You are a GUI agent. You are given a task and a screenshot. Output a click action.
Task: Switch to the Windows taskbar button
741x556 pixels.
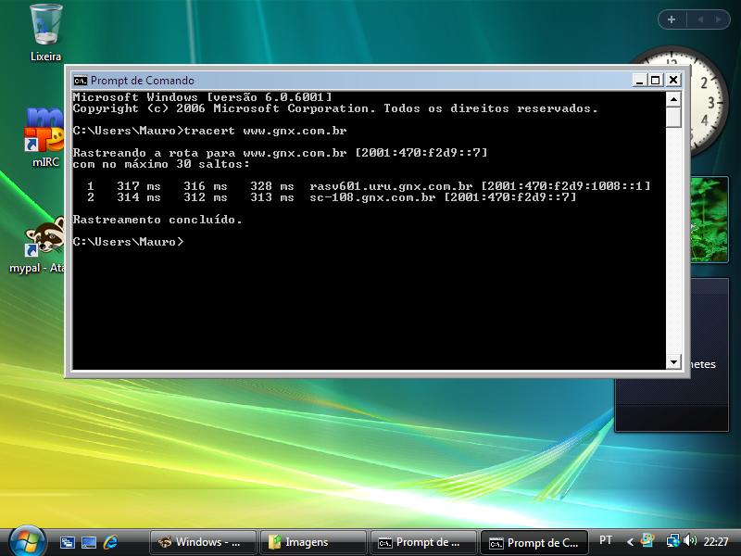pos(201,542)
